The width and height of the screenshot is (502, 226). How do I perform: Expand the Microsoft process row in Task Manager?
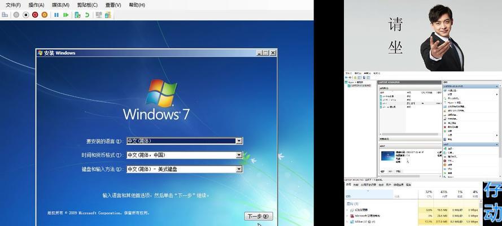[347, 216]
